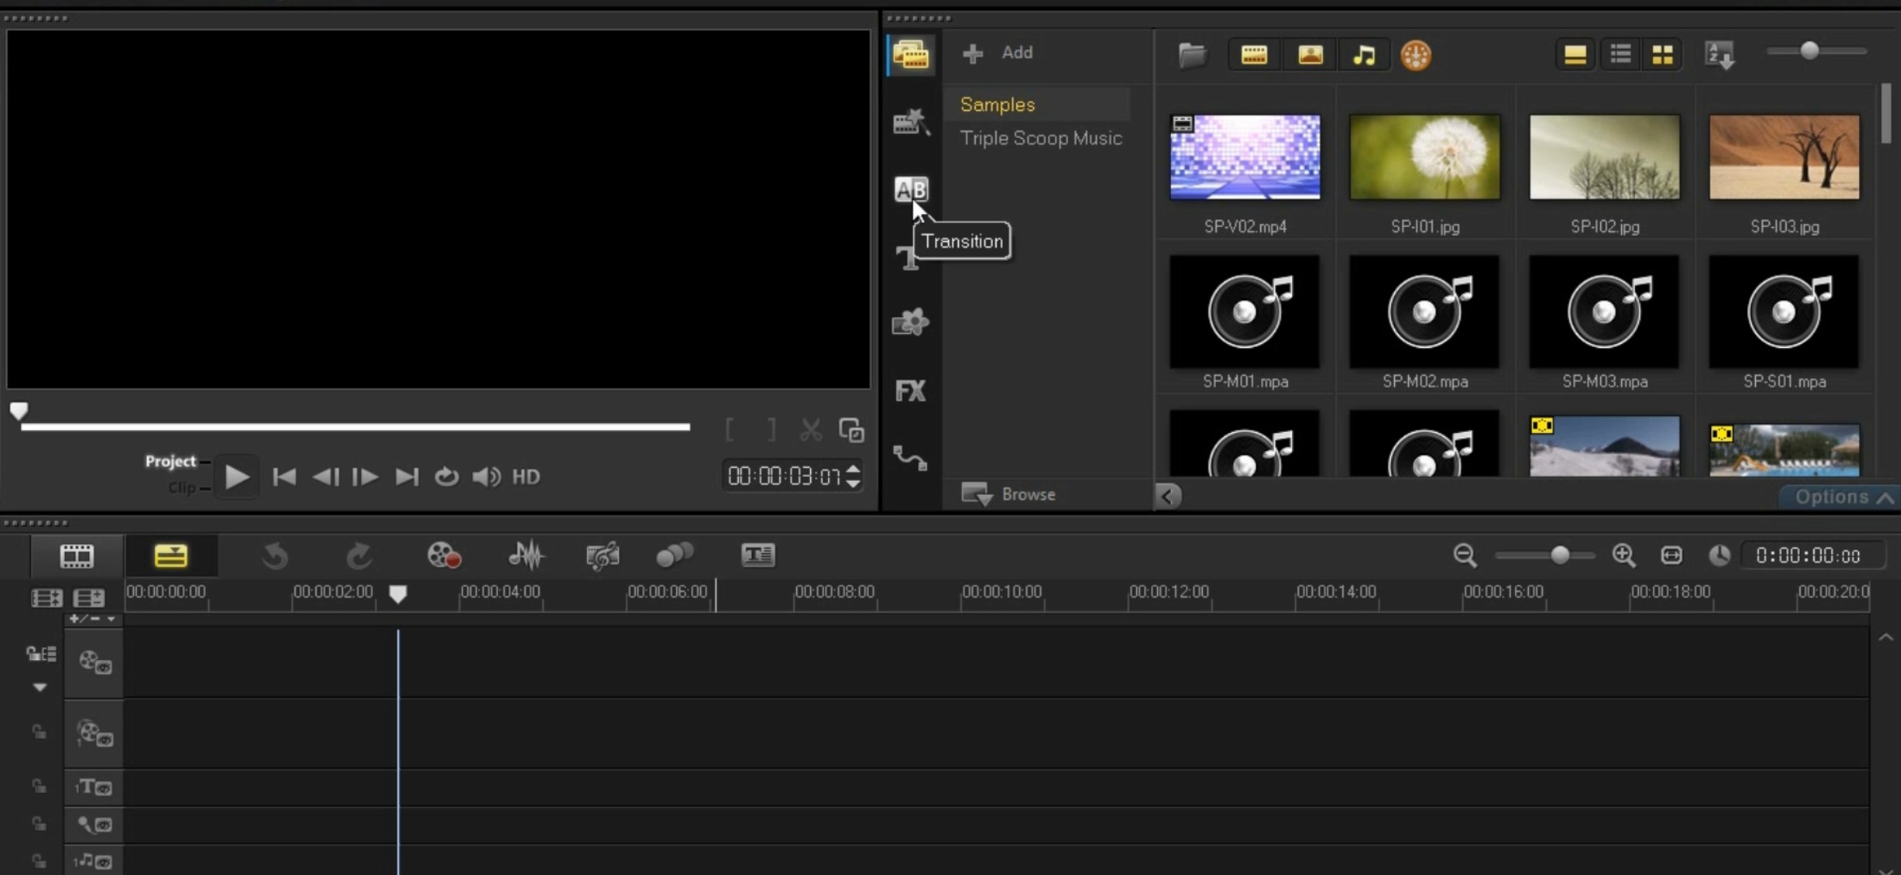The height and width of the screenshot is (875, 1901).
Task: Open the Path motion library icon
Action: tap(910, 459)
